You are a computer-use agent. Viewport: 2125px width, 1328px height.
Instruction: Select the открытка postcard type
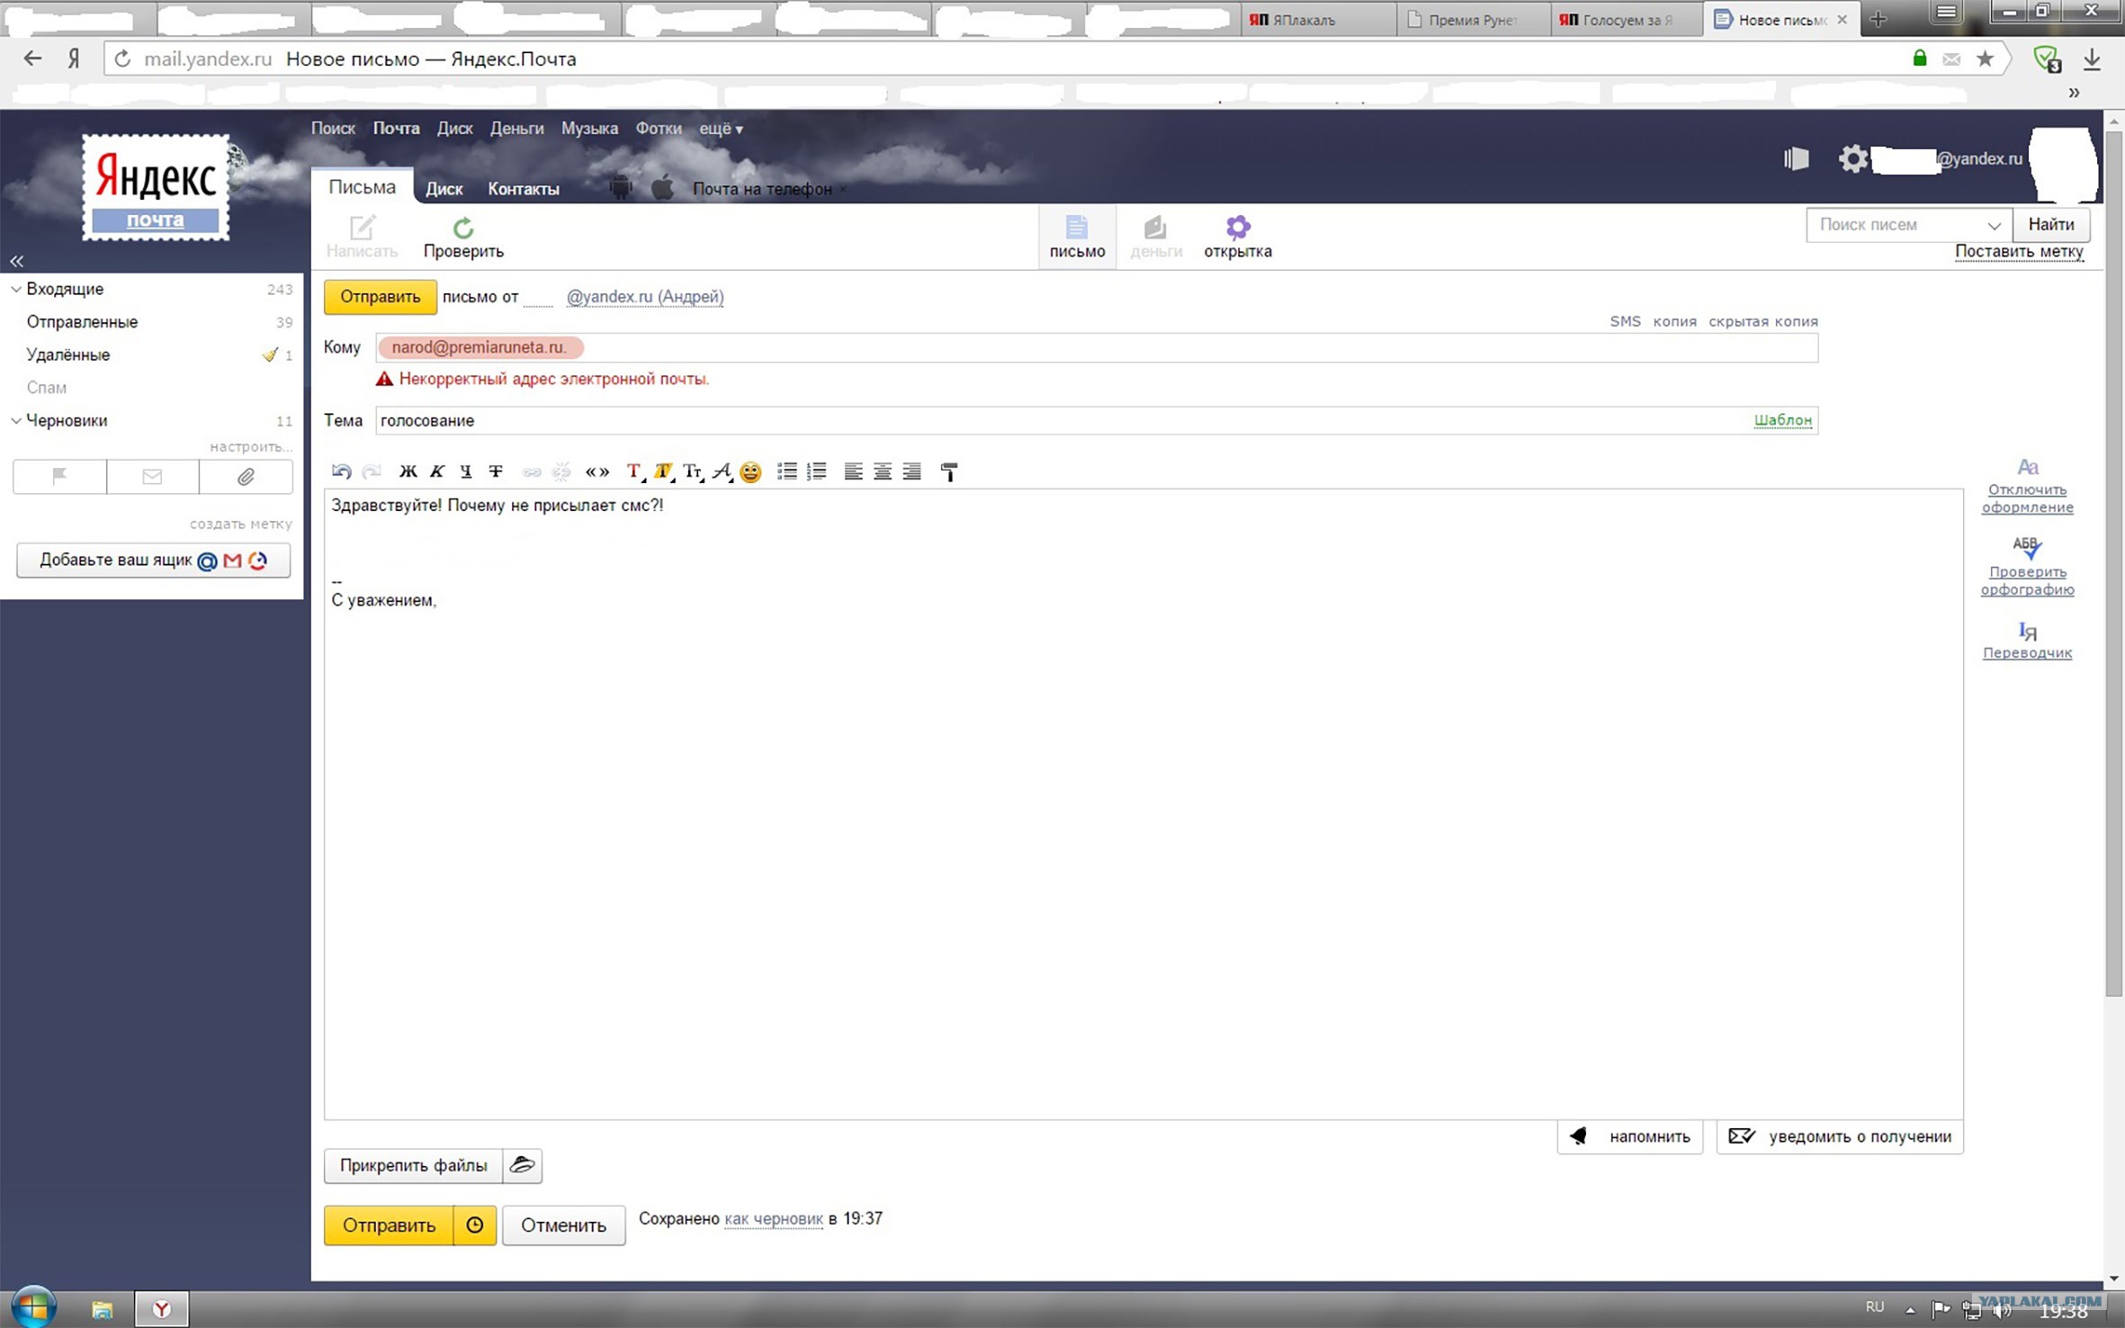coord(1237,238)
